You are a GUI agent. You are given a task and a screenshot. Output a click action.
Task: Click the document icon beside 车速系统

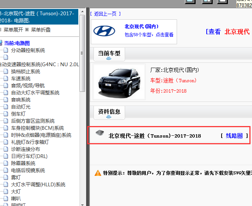click(6, 78)
